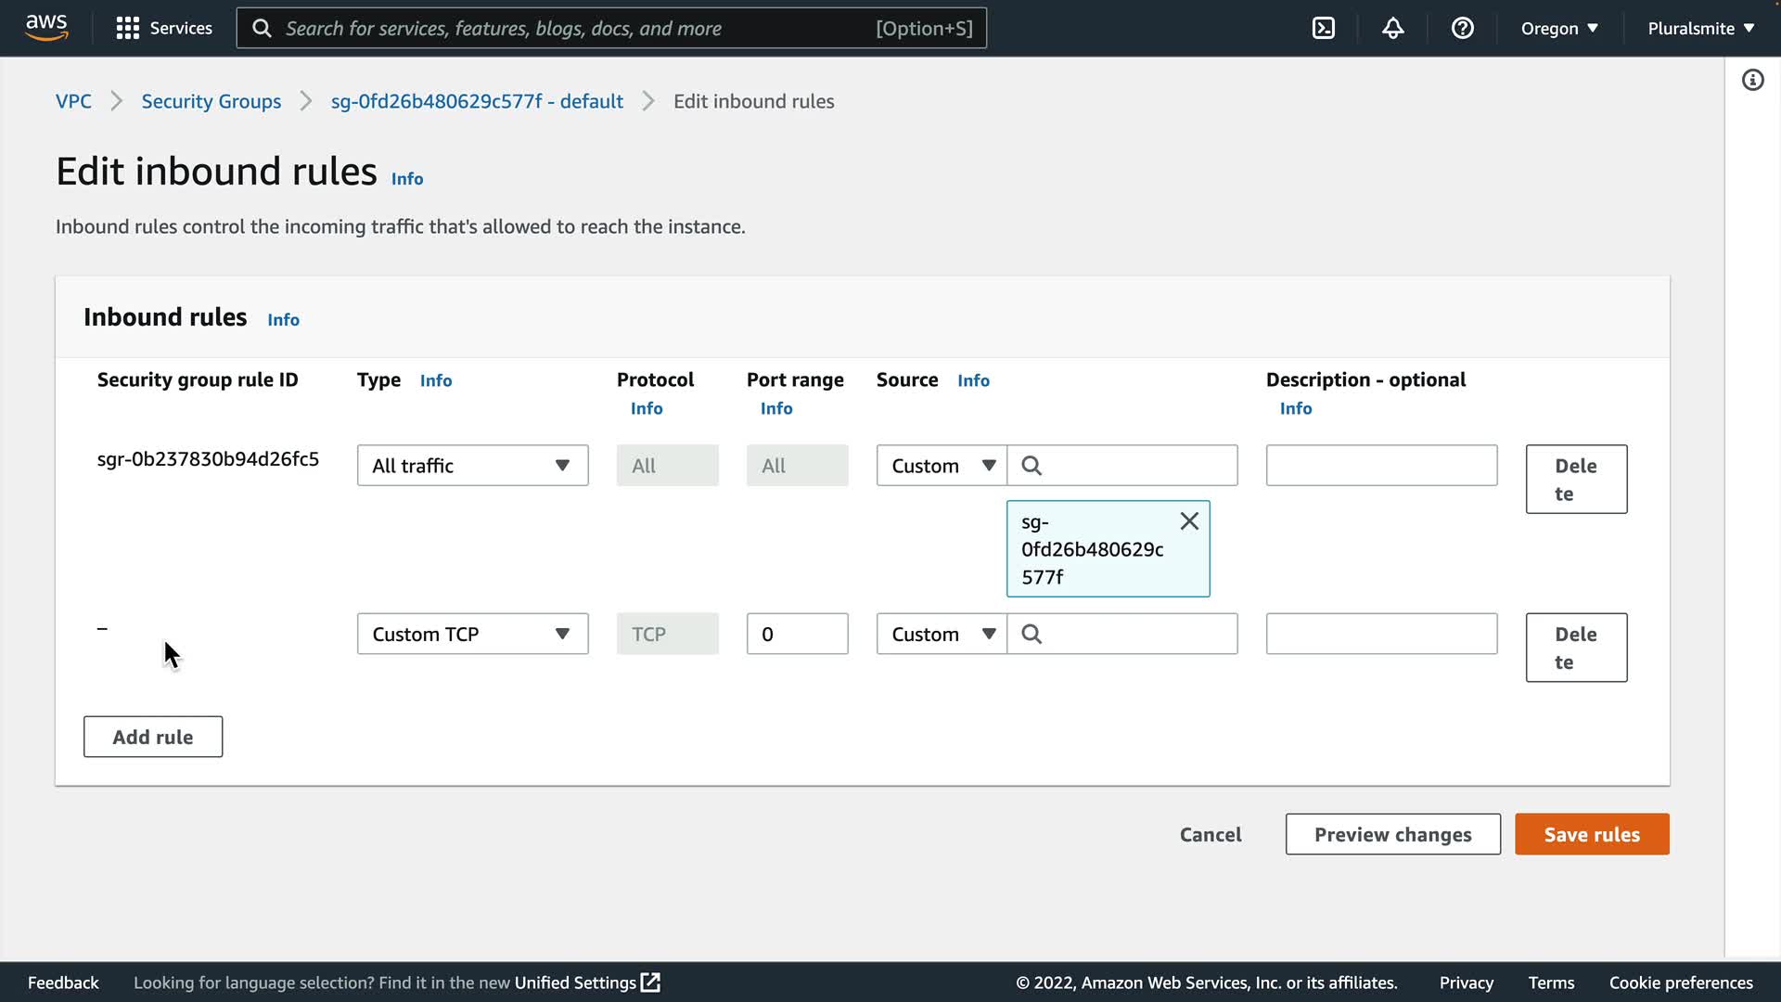
Task: Open the help question mark menu
Action: [1462, 28]
